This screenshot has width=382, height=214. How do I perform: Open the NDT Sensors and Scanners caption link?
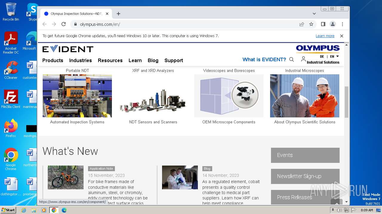pos(153,122)
